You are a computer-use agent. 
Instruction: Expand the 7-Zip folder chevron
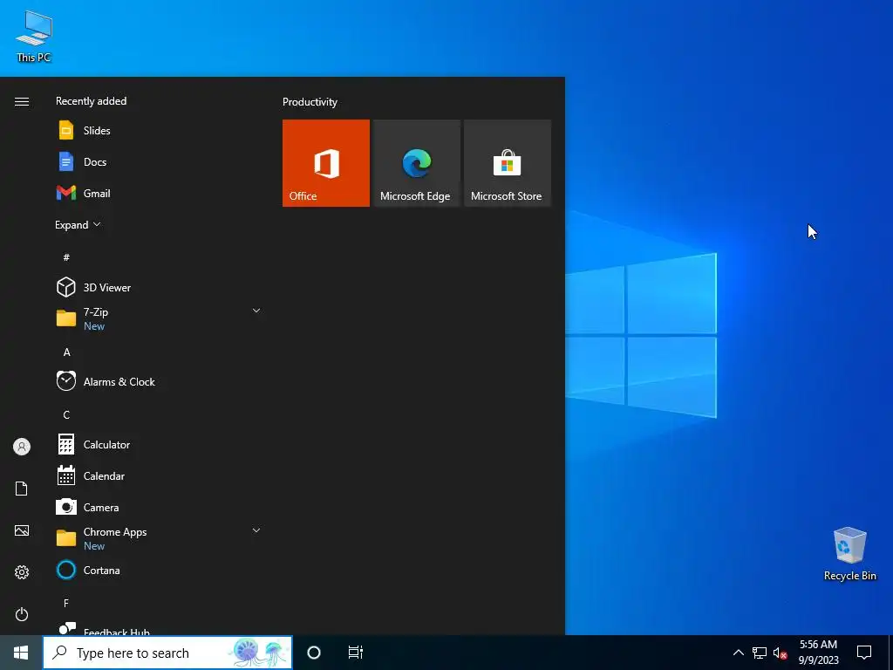(256, 311)
